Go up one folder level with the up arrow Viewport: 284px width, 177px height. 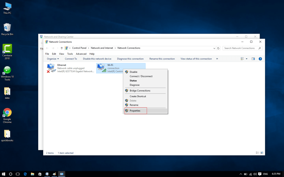point(61,48)
